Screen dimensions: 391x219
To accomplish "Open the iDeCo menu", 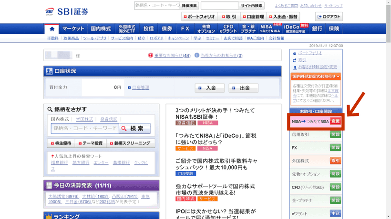I will pyautogui.click(x=296, y=29).
